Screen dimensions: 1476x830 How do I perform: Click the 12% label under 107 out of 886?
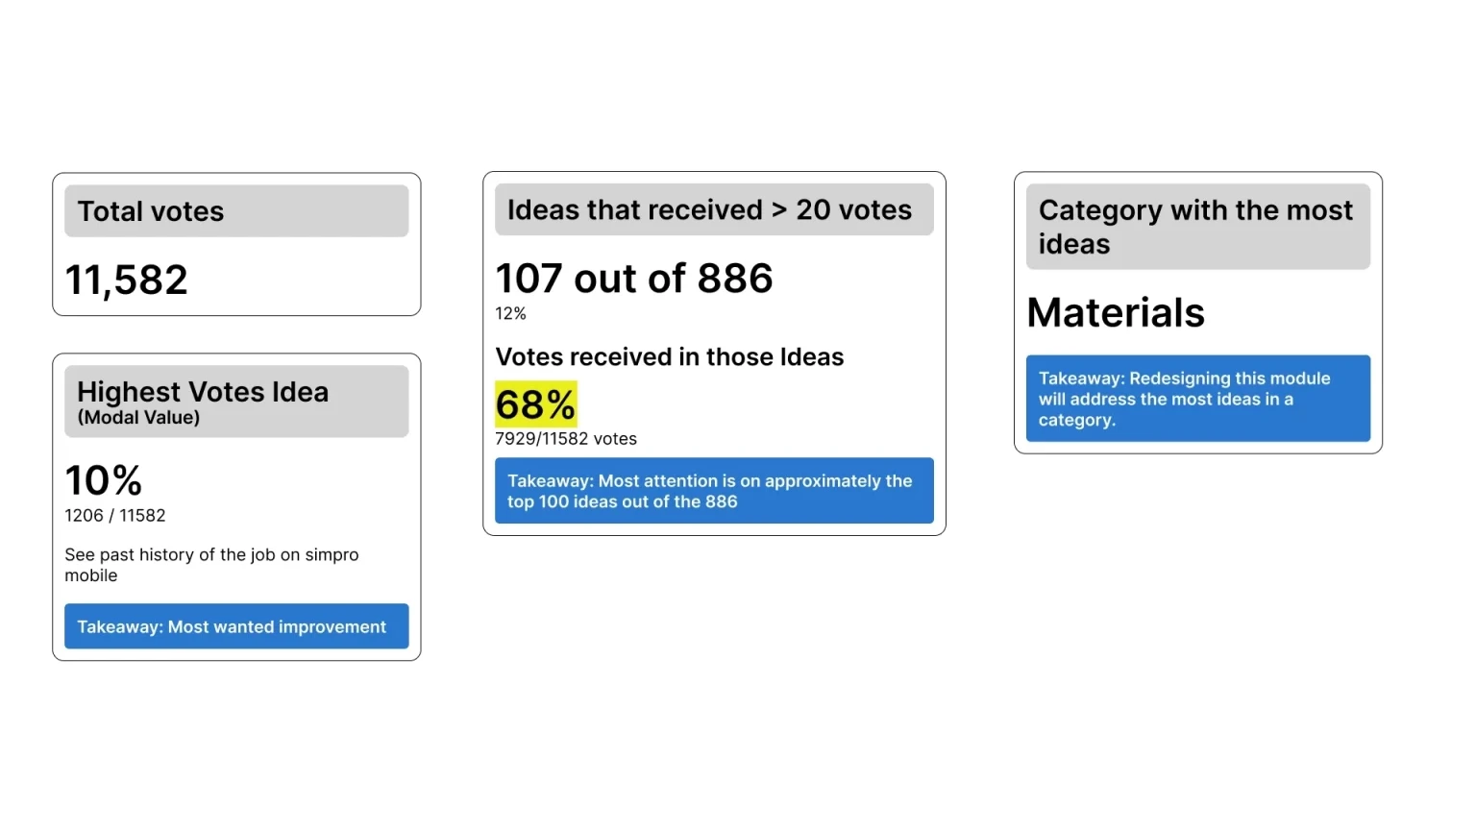tap(510, 314)
